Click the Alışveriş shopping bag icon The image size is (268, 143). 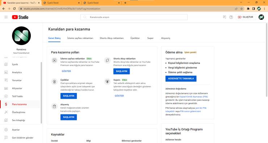point(54,106)
